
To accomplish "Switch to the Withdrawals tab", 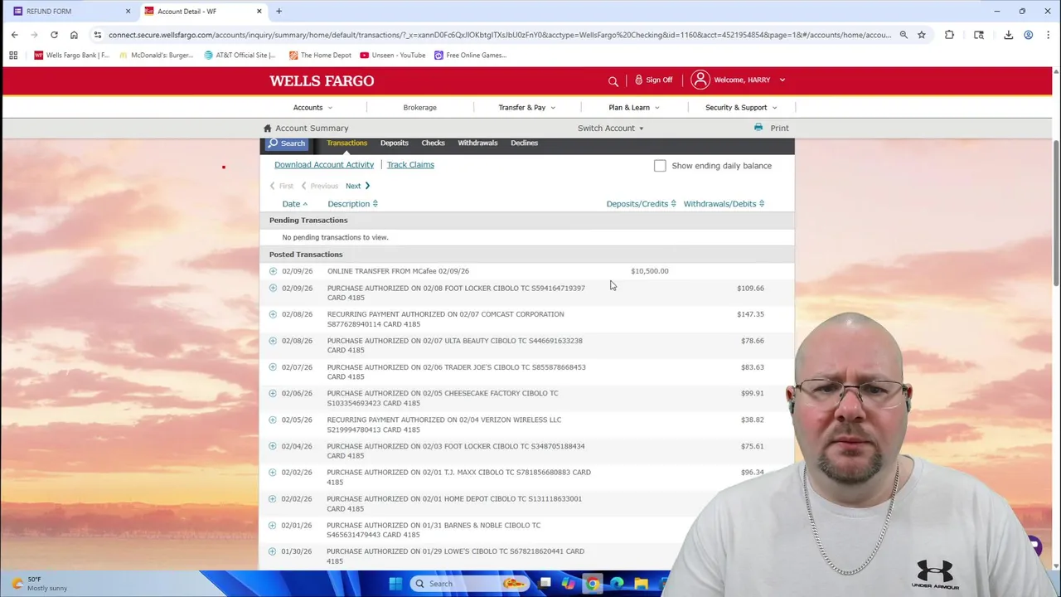I will coord(477,143).
